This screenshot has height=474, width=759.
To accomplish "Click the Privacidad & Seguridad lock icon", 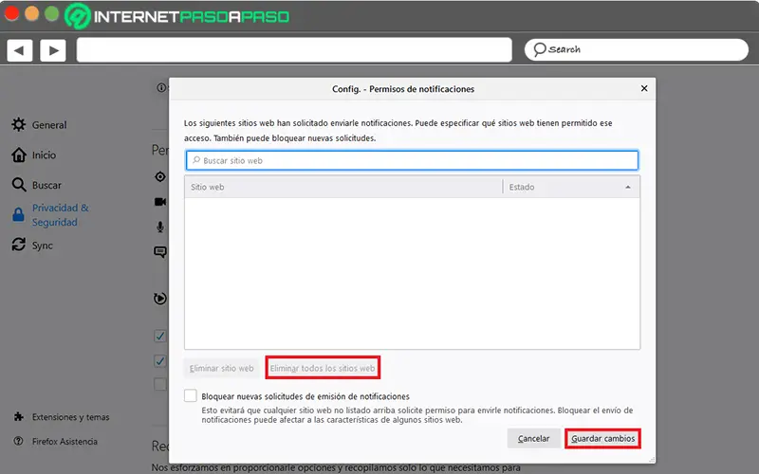I will coord(18,214).
